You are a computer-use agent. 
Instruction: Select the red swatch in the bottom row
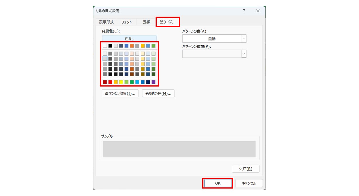click(x=110, y=82)
